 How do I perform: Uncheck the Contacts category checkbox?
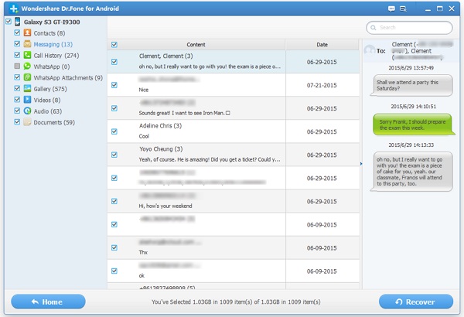(17, 32)
